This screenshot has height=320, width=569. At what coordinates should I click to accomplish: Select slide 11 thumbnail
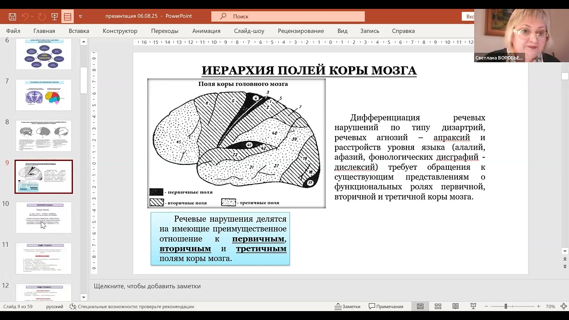(x=44, y=258)
